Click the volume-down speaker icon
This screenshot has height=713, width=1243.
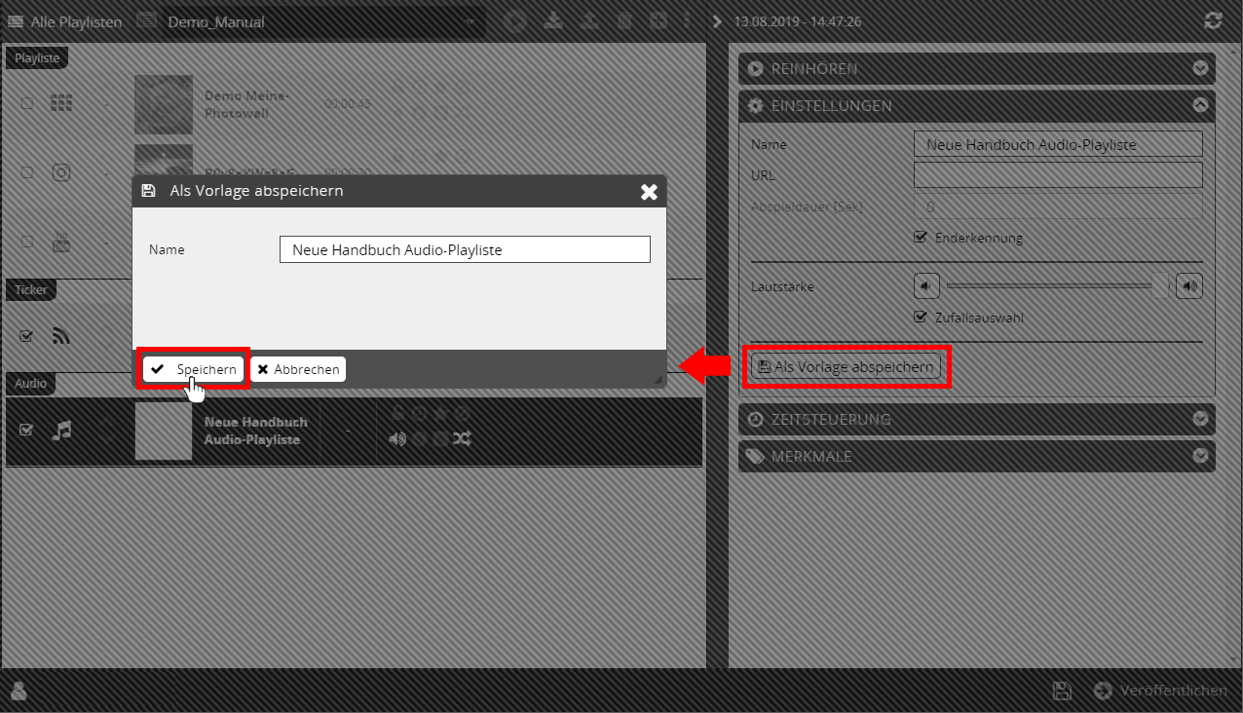926,286
